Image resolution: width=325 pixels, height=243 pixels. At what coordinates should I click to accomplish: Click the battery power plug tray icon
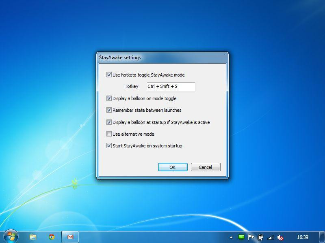click(260, 237)
